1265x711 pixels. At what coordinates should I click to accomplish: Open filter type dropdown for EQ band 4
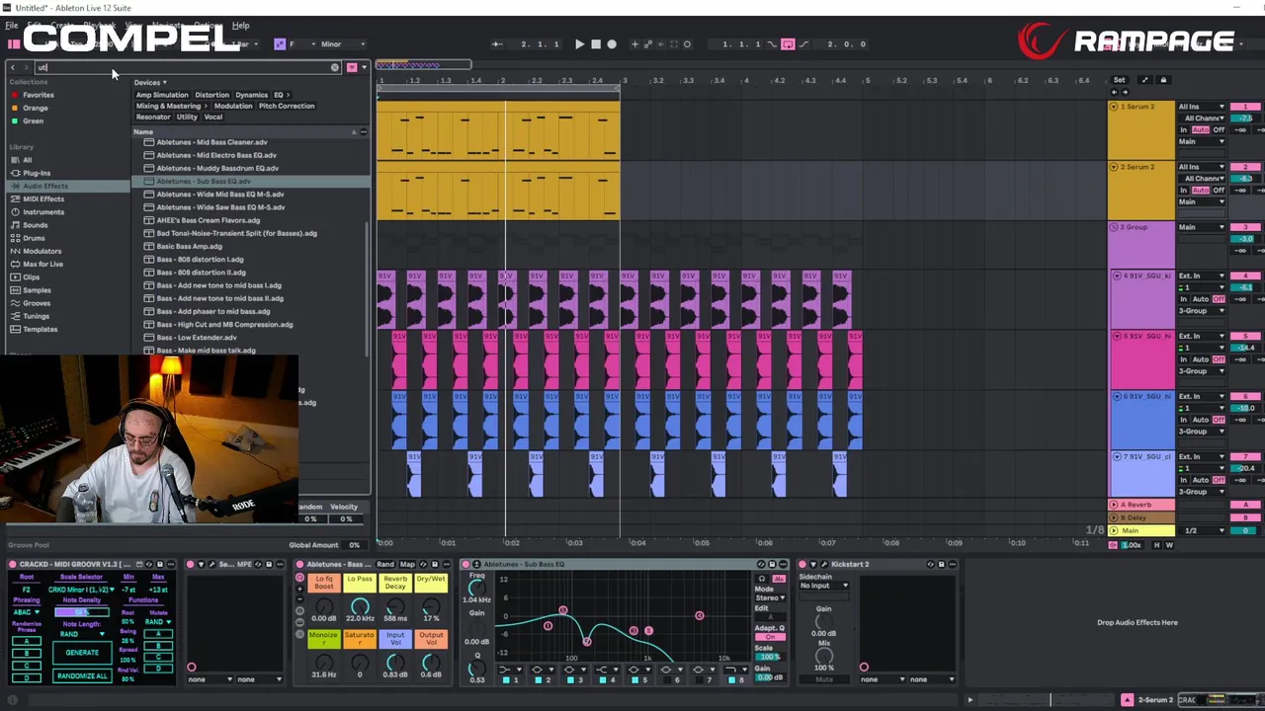click(606, 670)
